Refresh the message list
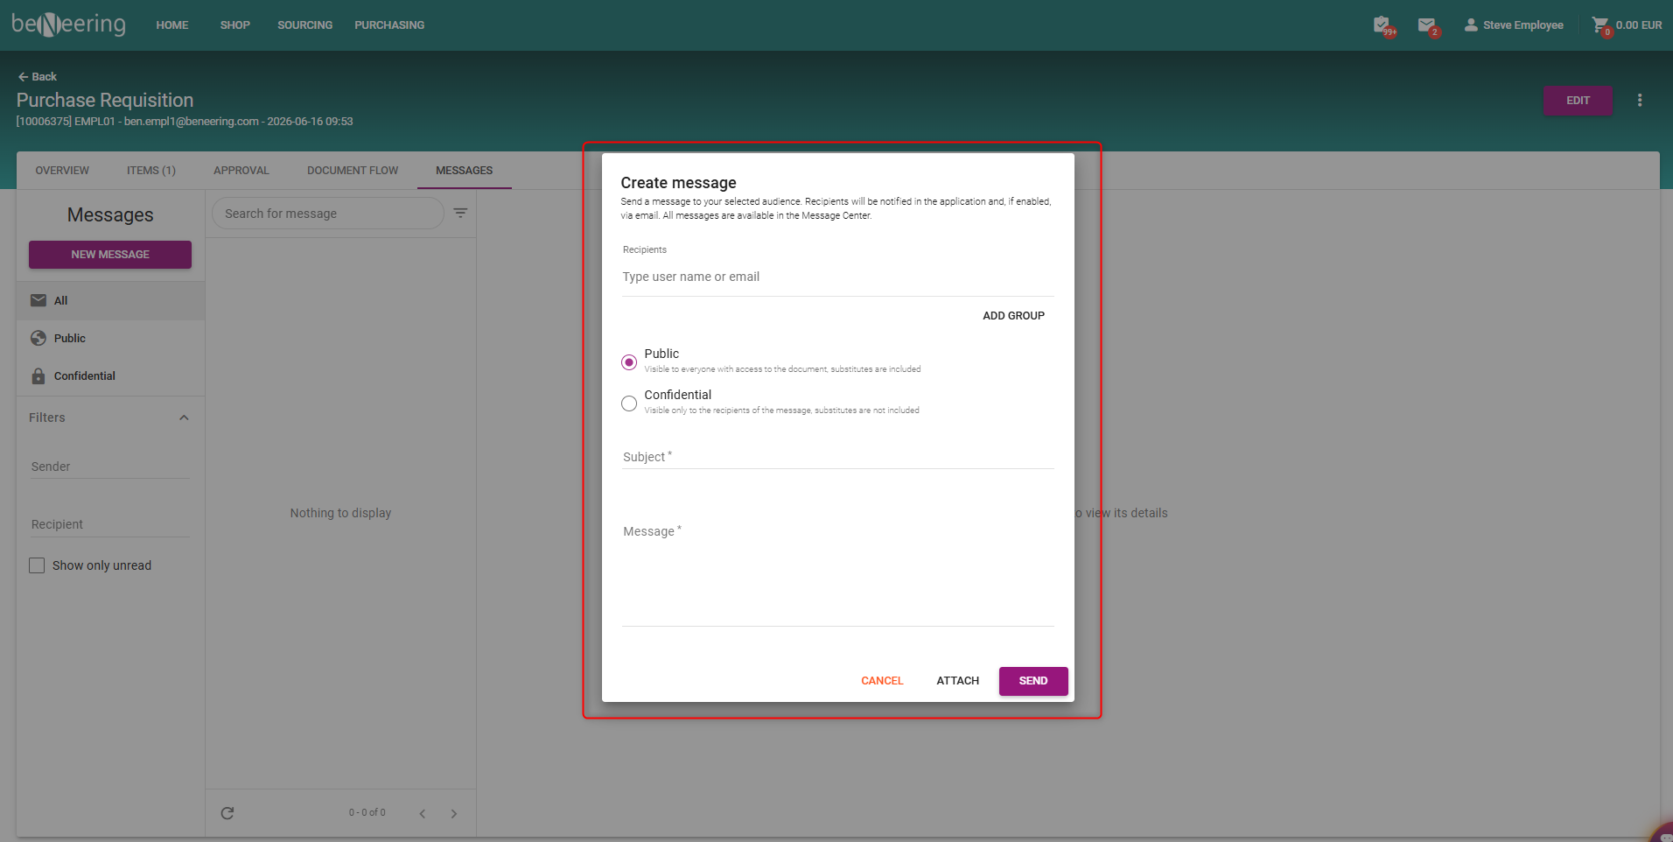Viewport: 1673px width, 842px height. click(227, 813)
